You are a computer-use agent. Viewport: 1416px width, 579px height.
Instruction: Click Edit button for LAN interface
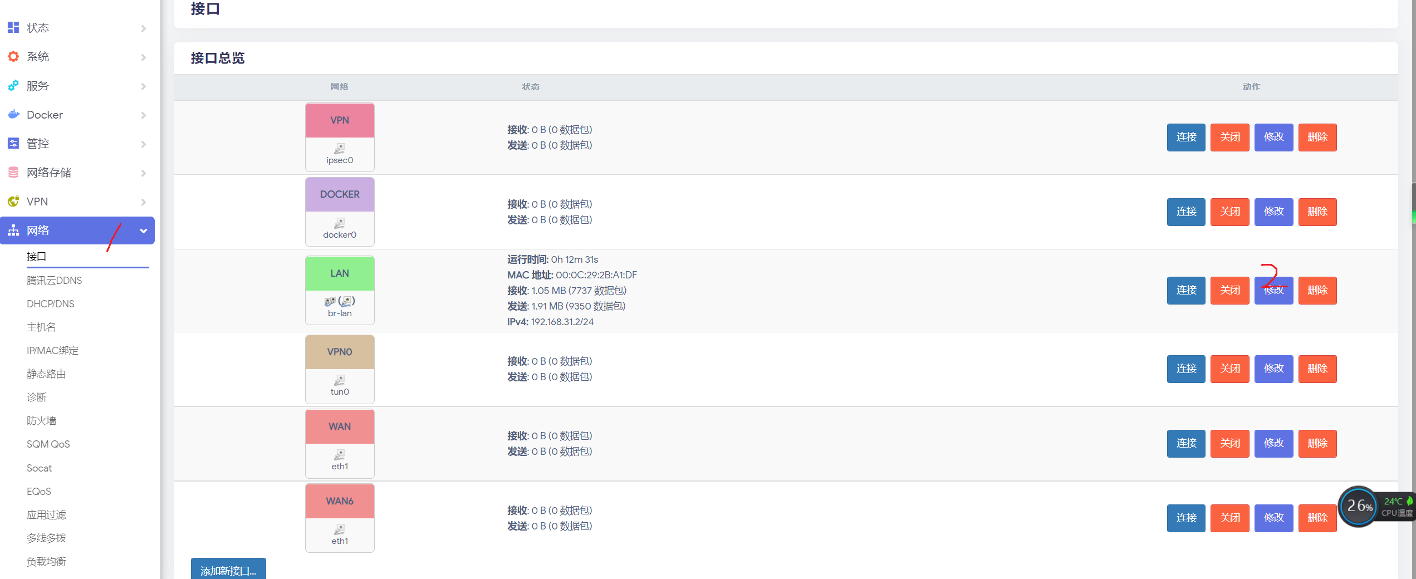point(1273,291)
